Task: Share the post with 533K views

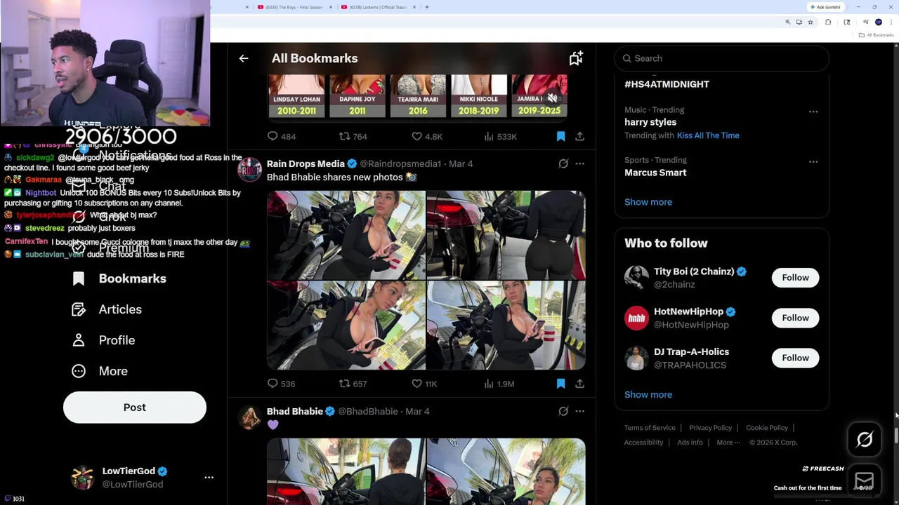Action: click(579, 136)
